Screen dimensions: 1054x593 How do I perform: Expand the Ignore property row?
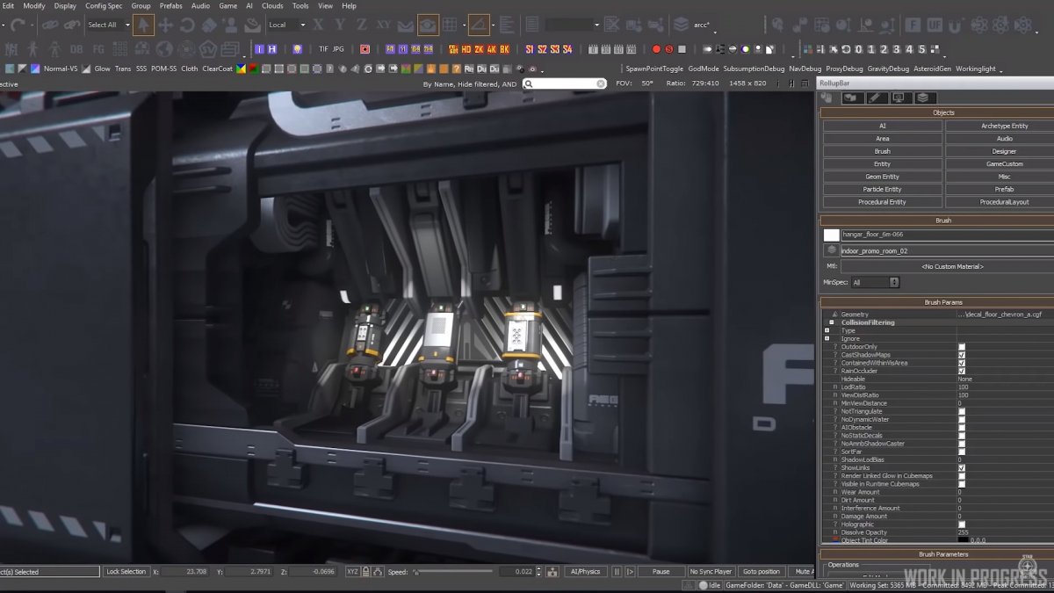click(827, 338)
